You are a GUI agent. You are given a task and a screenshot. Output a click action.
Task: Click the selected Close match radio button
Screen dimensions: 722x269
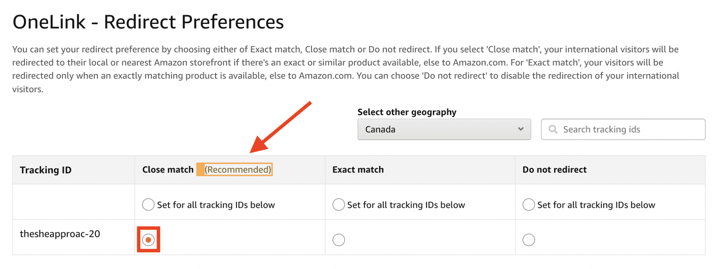click(148, 239)
